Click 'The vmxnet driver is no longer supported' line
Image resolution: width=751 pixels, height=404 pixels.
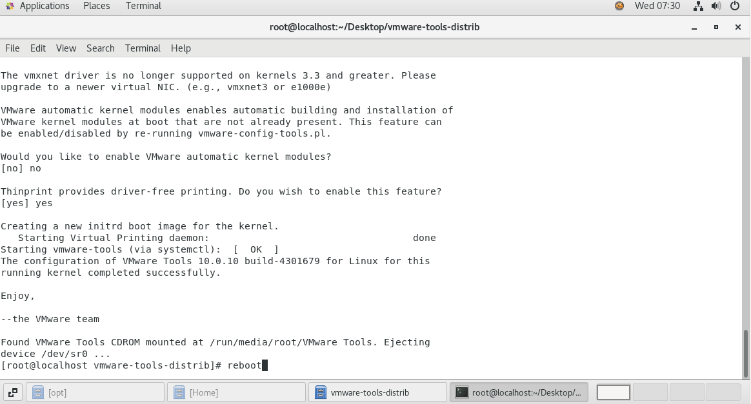click(x=218, y=75)
